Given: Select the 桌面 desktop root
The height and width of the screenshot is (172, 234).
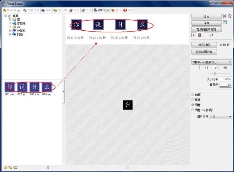Looking at the screenshot, I should [x=16, y=16].
